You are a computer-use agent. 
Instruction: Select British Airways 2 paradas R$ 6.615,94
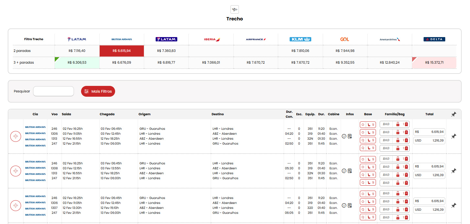[x=122, y=51]
